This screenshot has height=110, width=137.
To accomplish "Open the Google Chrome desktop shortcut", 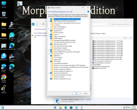I will [x=4, y=78].
